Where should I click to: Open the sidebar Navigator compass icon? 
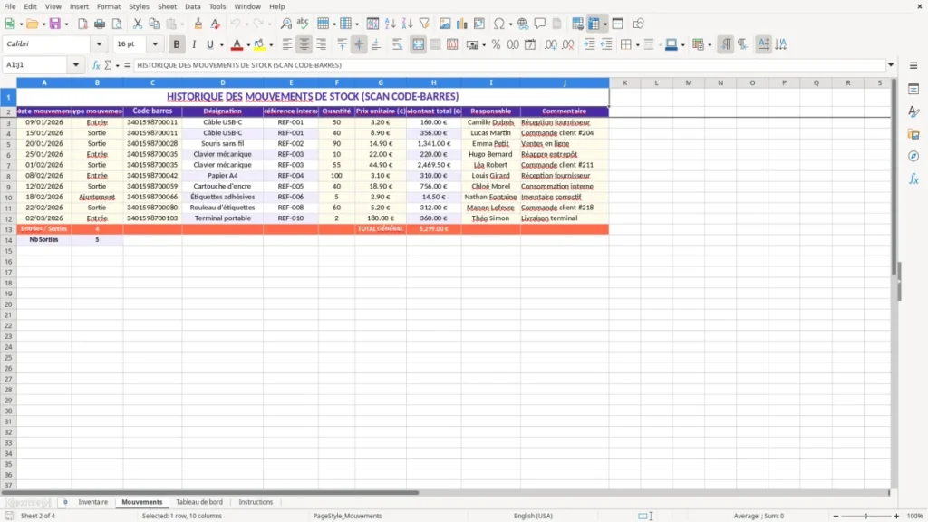coord(913,156)
